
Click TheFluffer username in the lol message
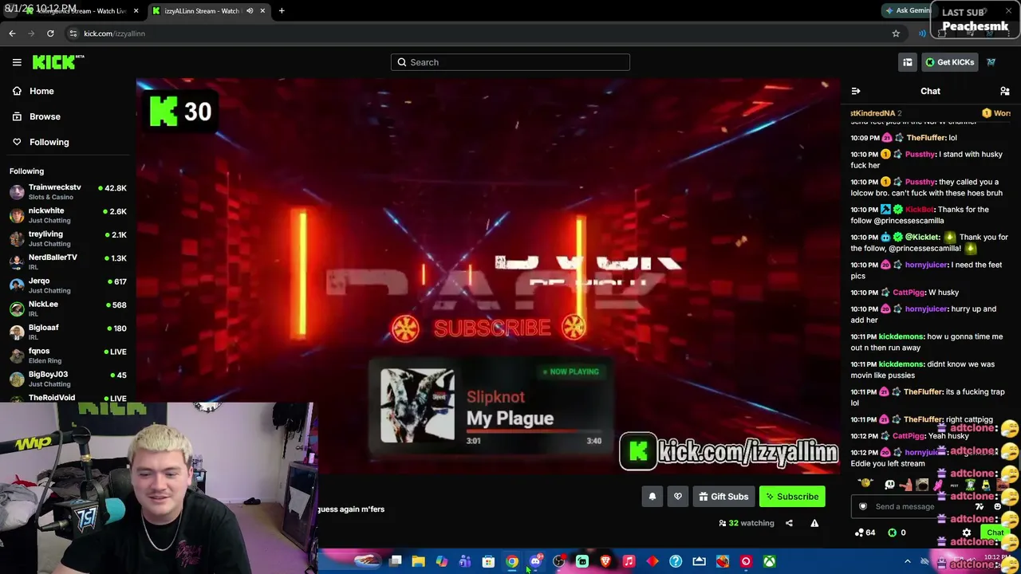tap(926, 138)
